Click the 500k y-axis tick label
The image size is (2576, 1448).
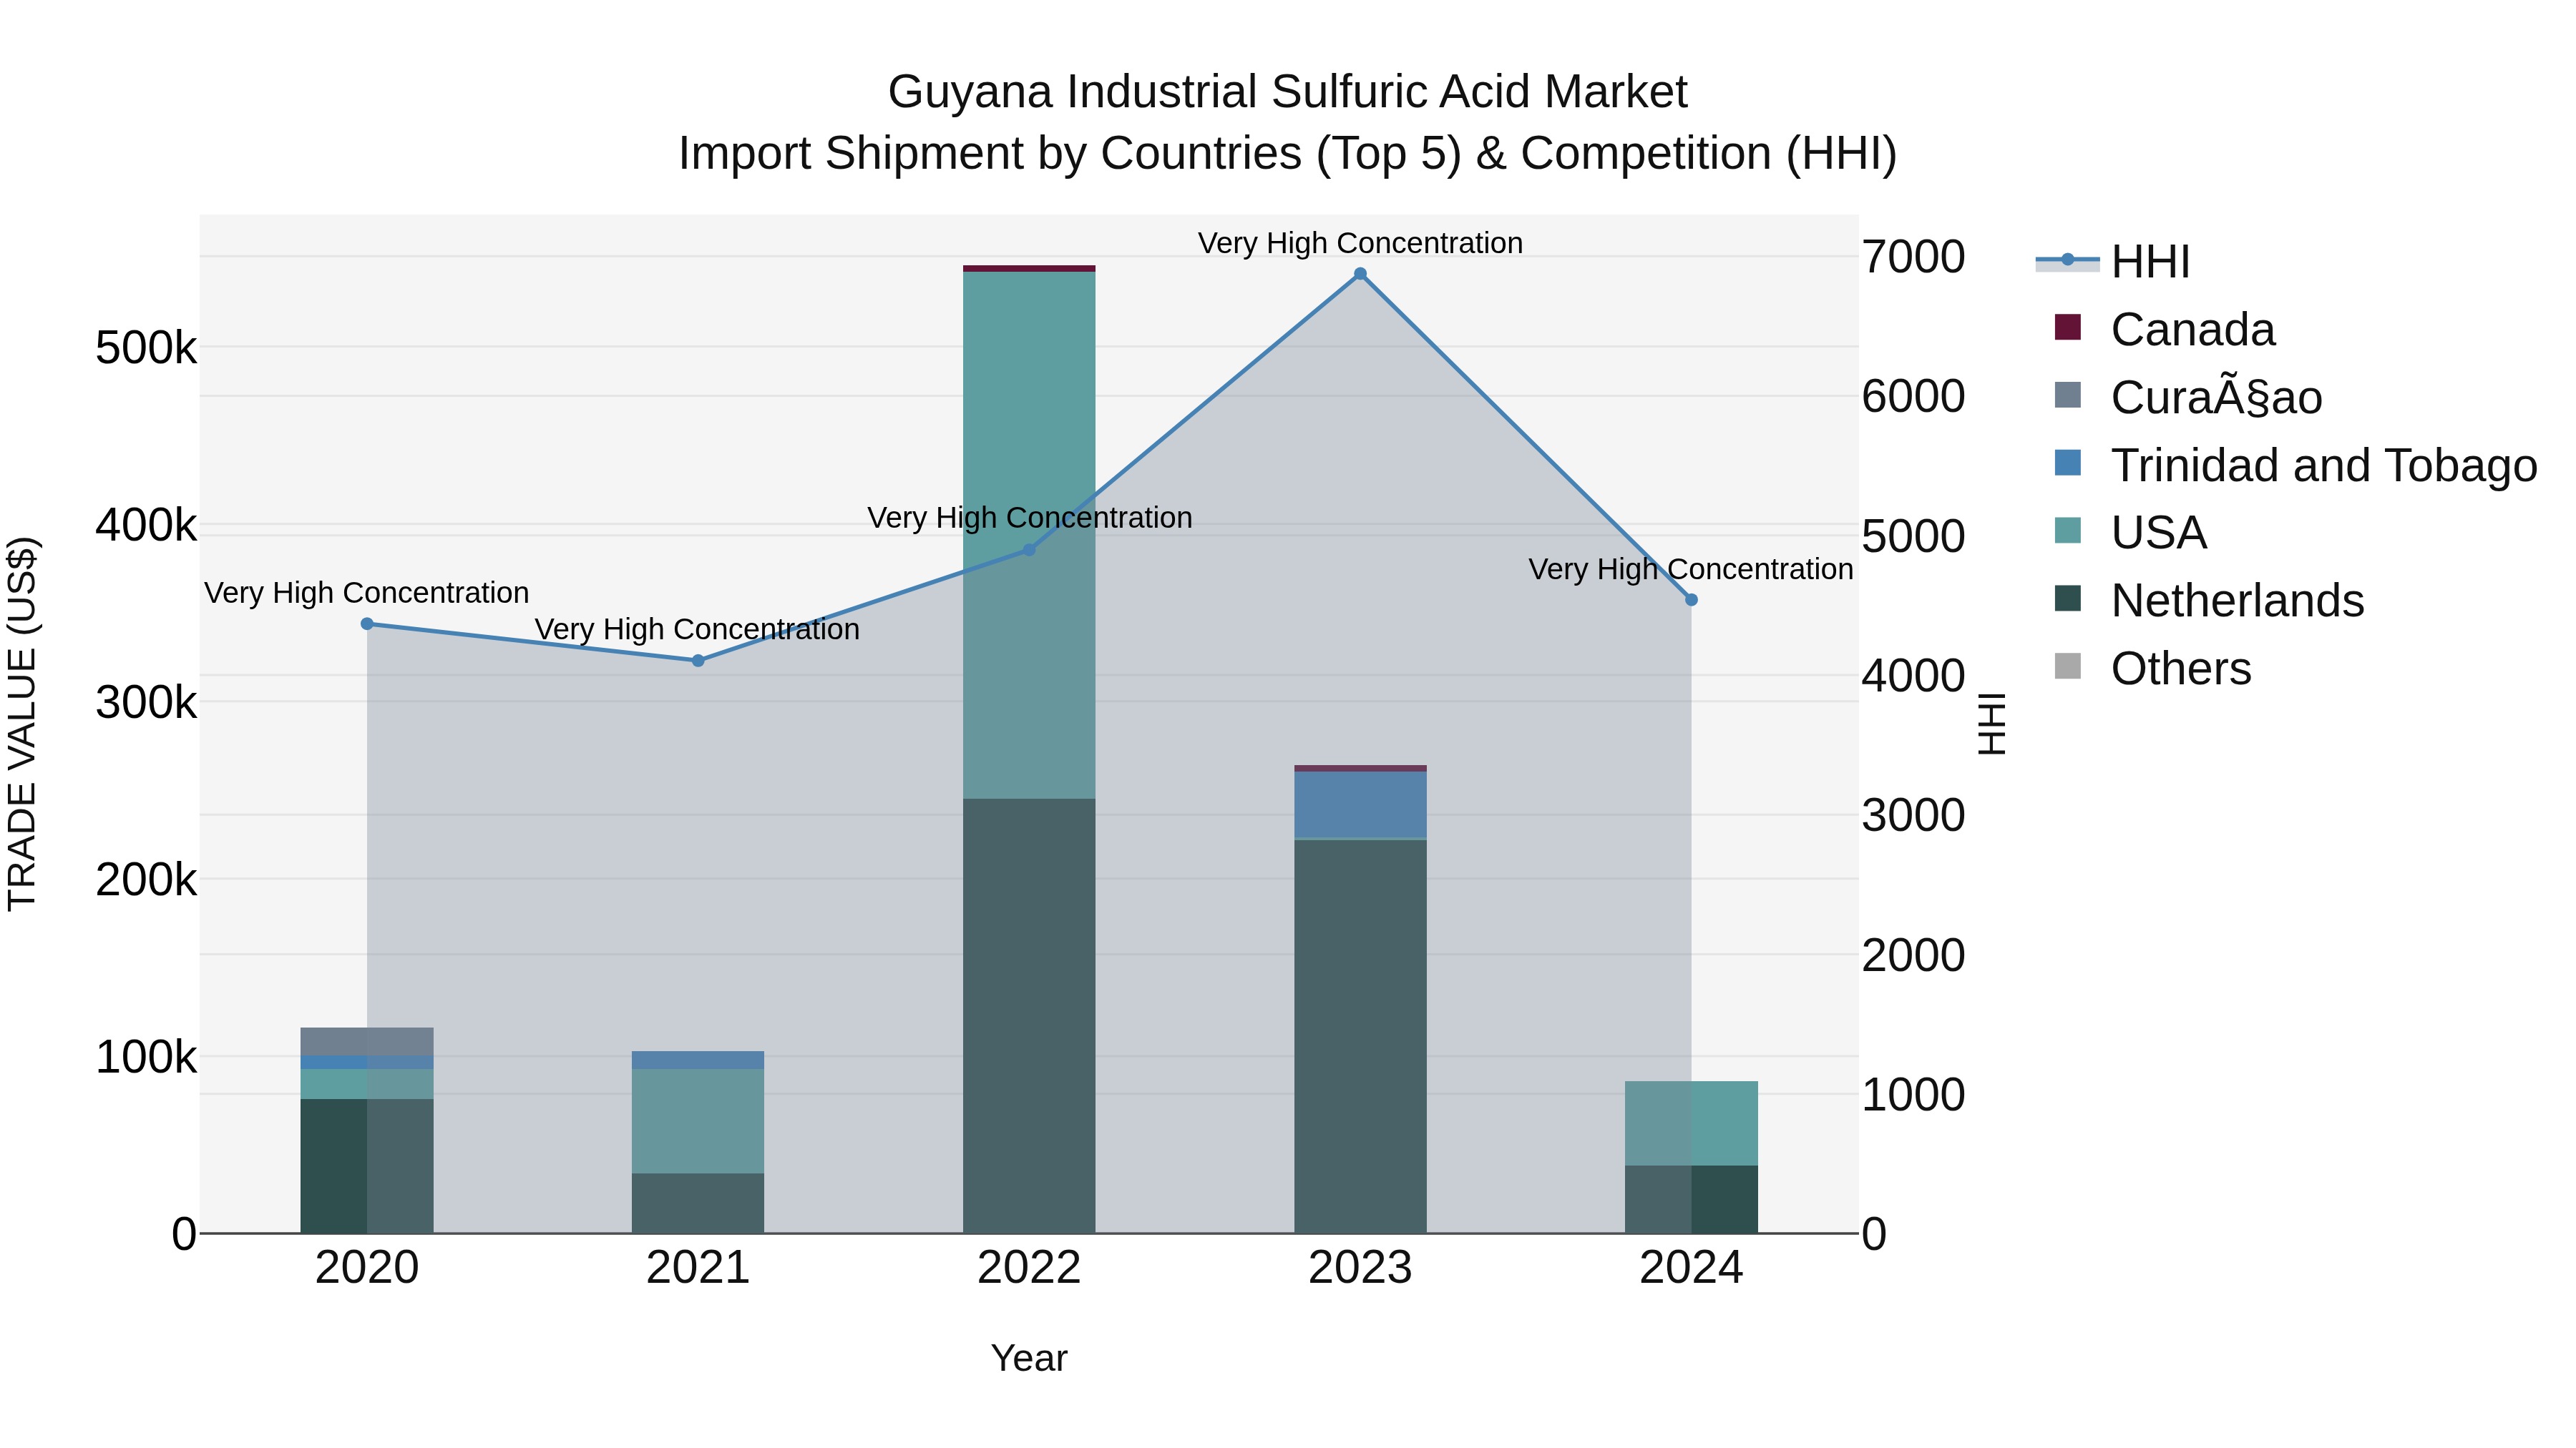click(x=146, y=349)
